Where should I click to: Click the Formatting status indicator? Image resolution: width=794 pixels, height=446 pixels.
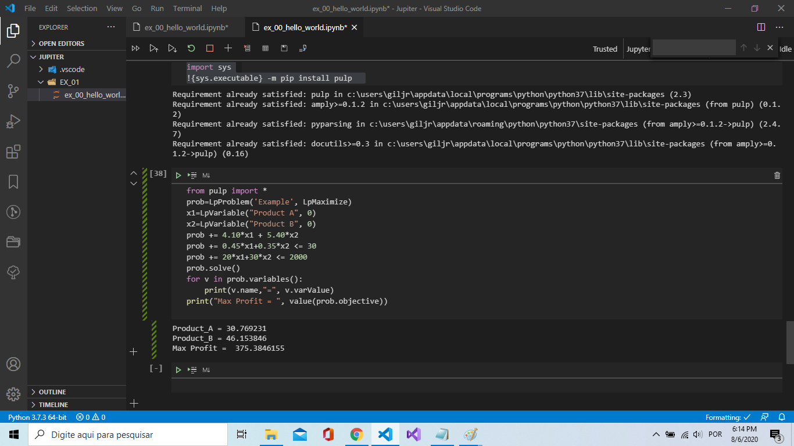pyautogui.click(x=728, y=417)
